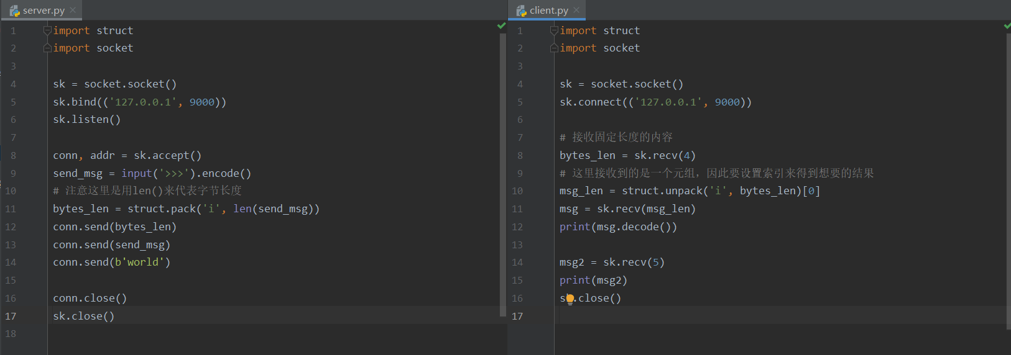Click the 'struct.pack' line in server.py
The image size is (1011, 355).
(x=186, y=209)
